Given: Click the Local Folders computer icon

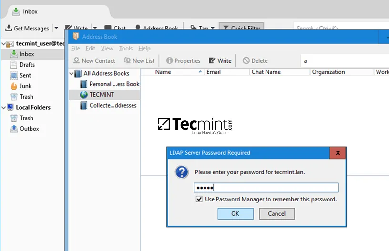Looking at the screenshot, I should 10,107.
